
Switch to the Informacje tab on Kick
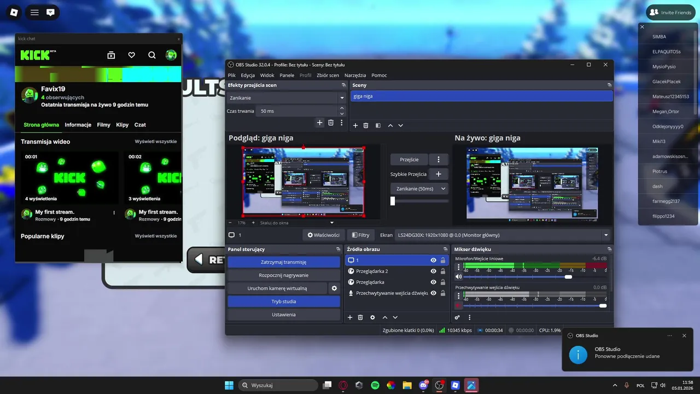coord(78,125)
